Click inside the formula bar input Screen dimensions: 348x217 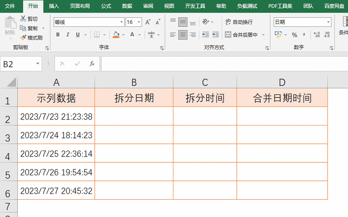(224, 64)
